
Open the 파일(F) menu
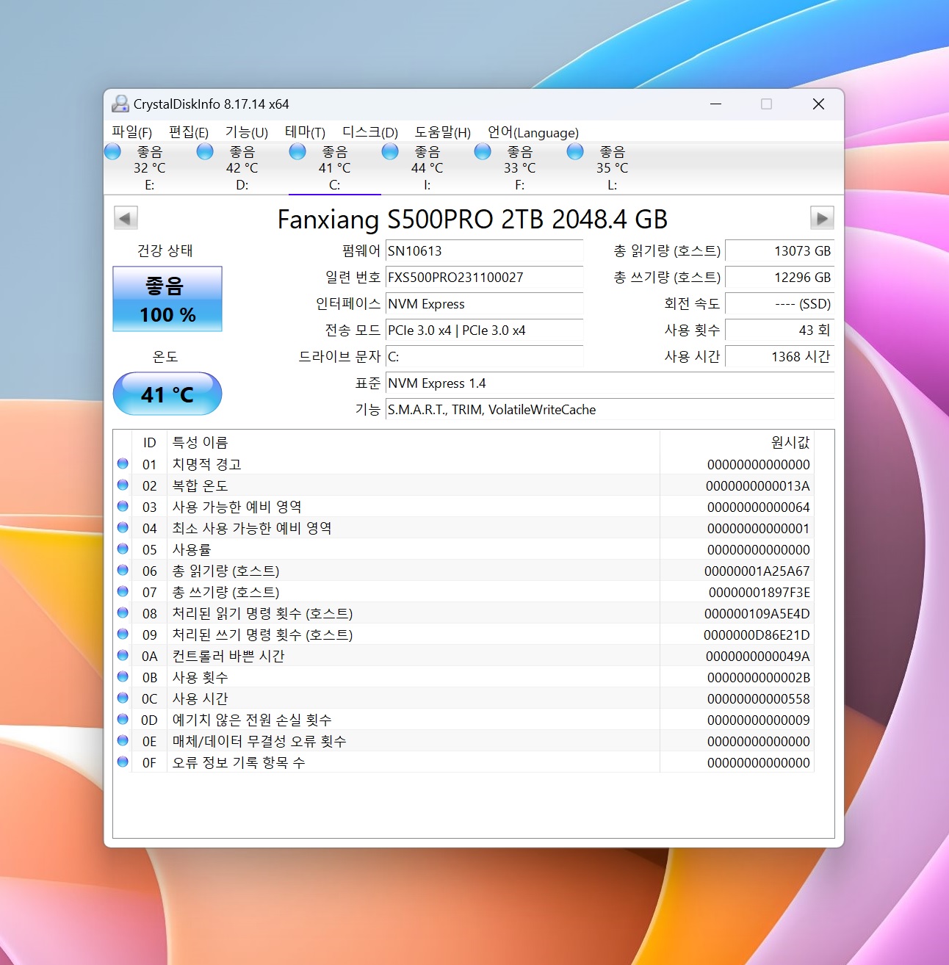pos(132,132)
